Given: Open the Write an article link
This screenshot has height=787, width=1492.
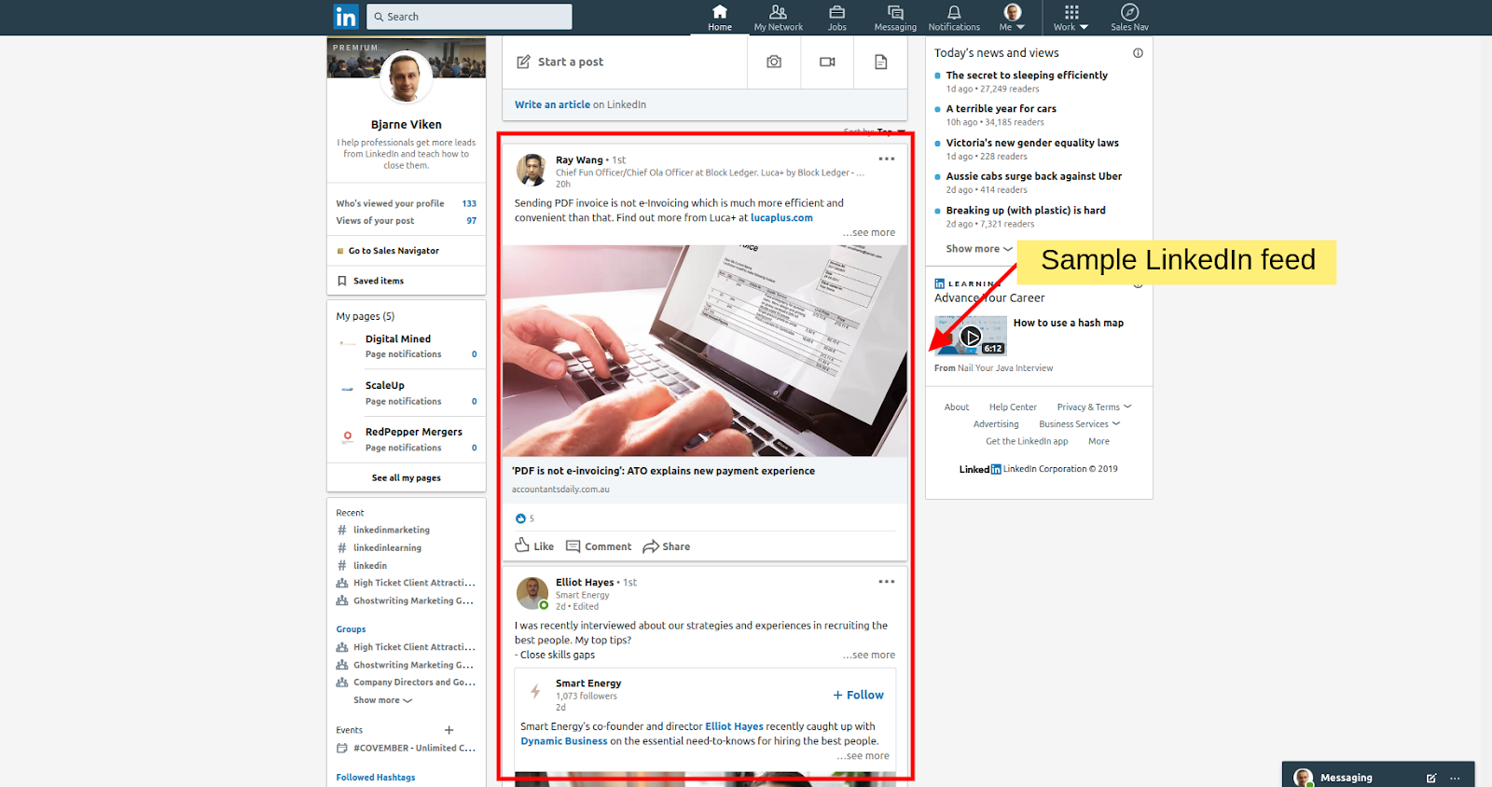Looking at the screenshot, I should (552, 104).
